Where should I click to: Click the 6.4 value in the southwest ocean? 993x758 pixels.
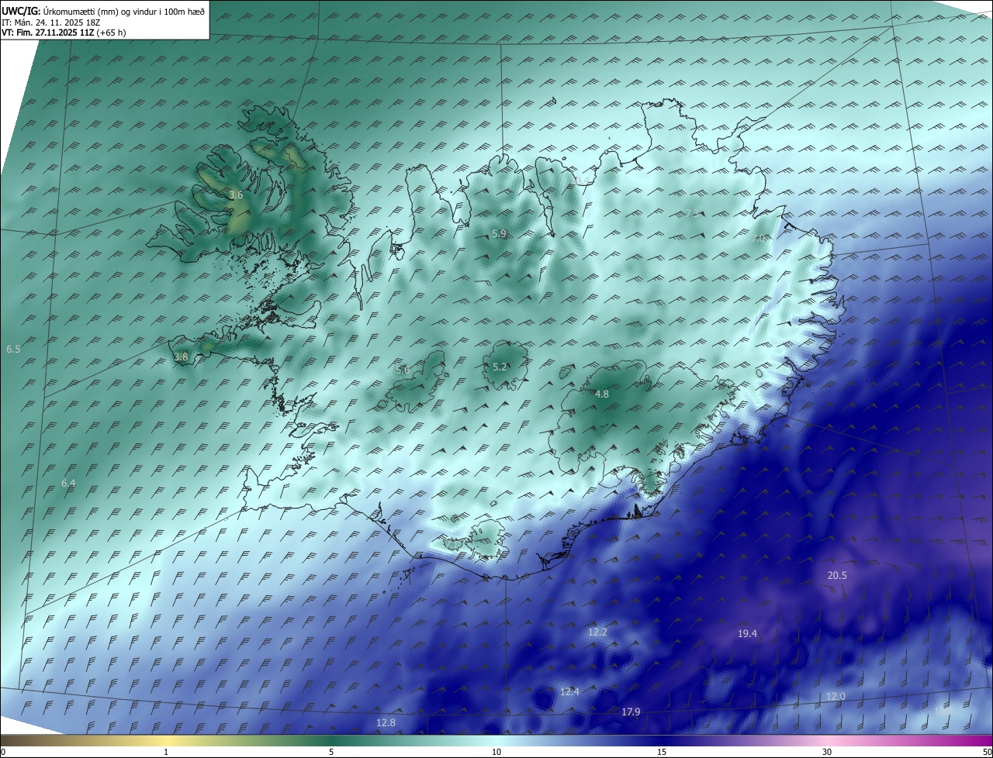point(68,483)
